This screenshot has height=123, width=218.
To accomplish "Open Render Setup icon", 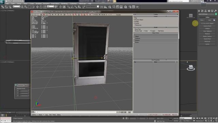I will (x=130, y=7).
